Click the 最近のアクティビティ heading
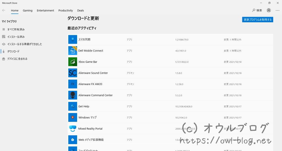Screen dimensions: 282x151 click(x=82, y=28)
